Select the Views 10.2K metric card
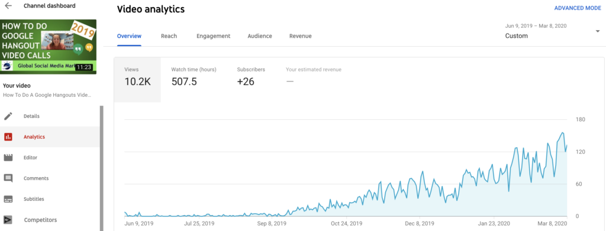 coord(137,80)
